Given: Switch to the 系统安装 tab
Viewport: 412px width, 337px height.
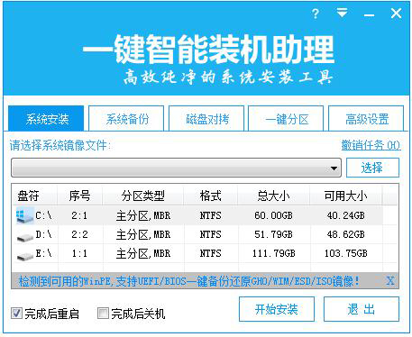Looking at the screenshot, I should click(46, 118).
